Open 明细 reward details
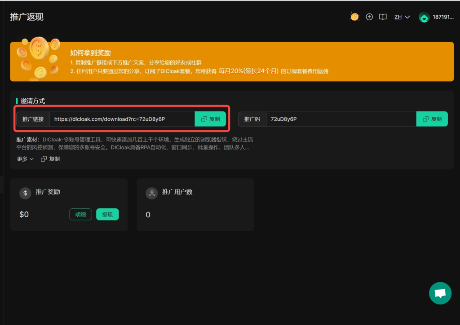460x325 pixels. click(x=81, y=215)
